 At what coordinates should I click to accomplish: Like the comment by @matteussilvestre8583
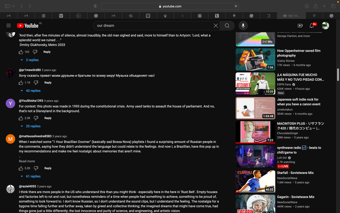tap(21, 168)
